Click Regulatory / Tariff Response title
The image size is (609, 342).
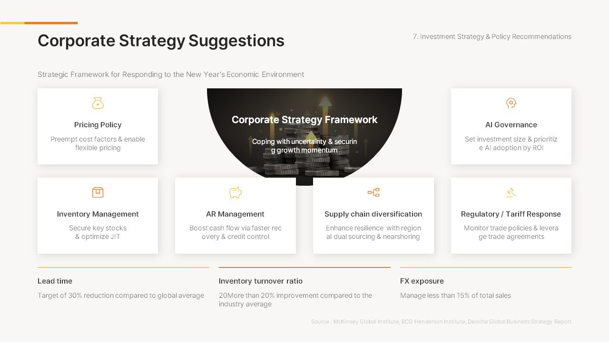click(511, 214)
